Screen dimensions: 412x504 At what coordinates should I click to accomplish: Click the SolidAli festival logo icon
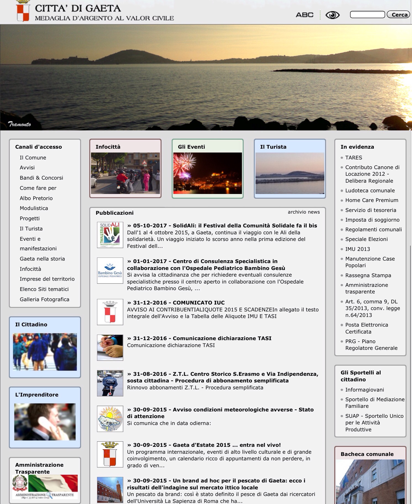pos(110,235)
